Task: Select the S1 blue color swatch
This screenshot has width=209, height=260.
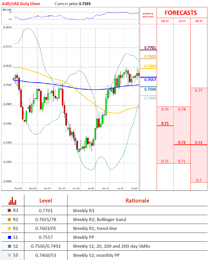Action: coord(9,237)
